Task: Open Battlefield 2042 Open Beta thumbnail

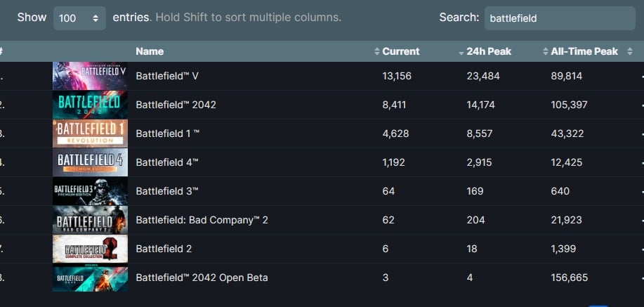Action: coord(90,277)
